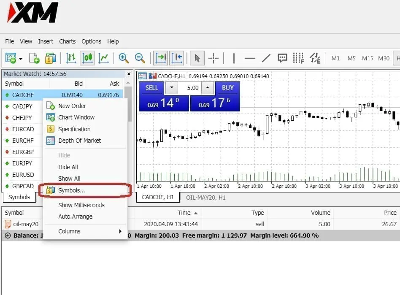Viewport: 400px width, 295px height.
Task: Increase volume using the up stepper arrow
Action: [207, 88]
